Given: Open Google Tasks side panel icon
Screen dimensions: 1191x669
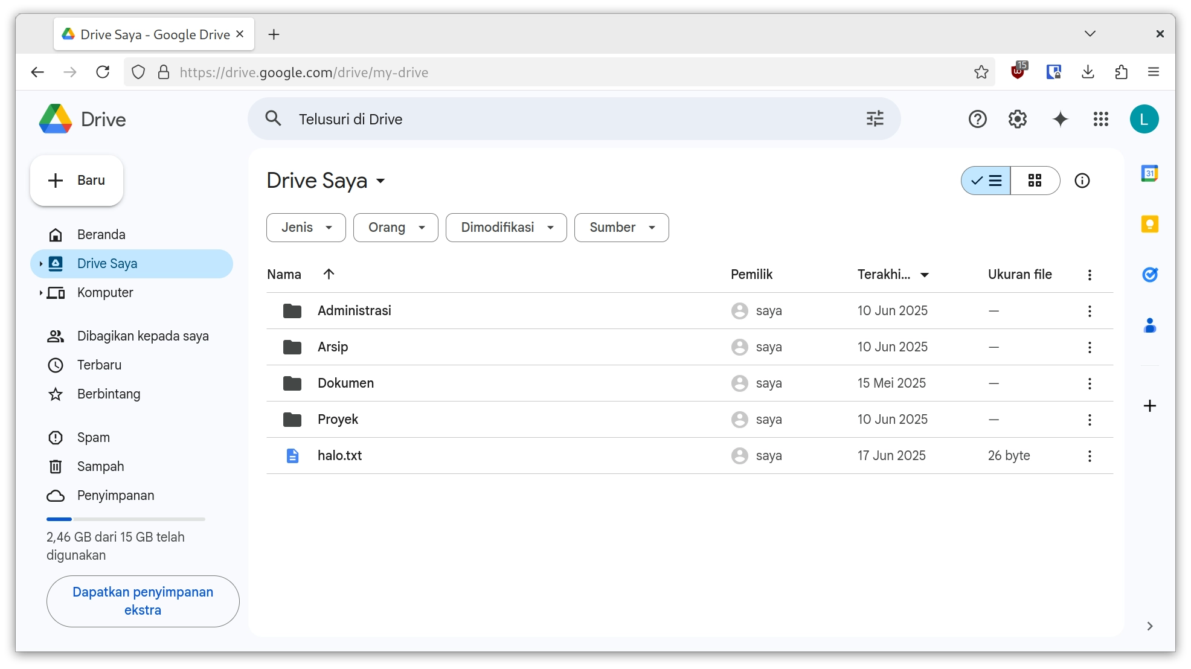Looking at the screenshot, I should pos(1149,275).
